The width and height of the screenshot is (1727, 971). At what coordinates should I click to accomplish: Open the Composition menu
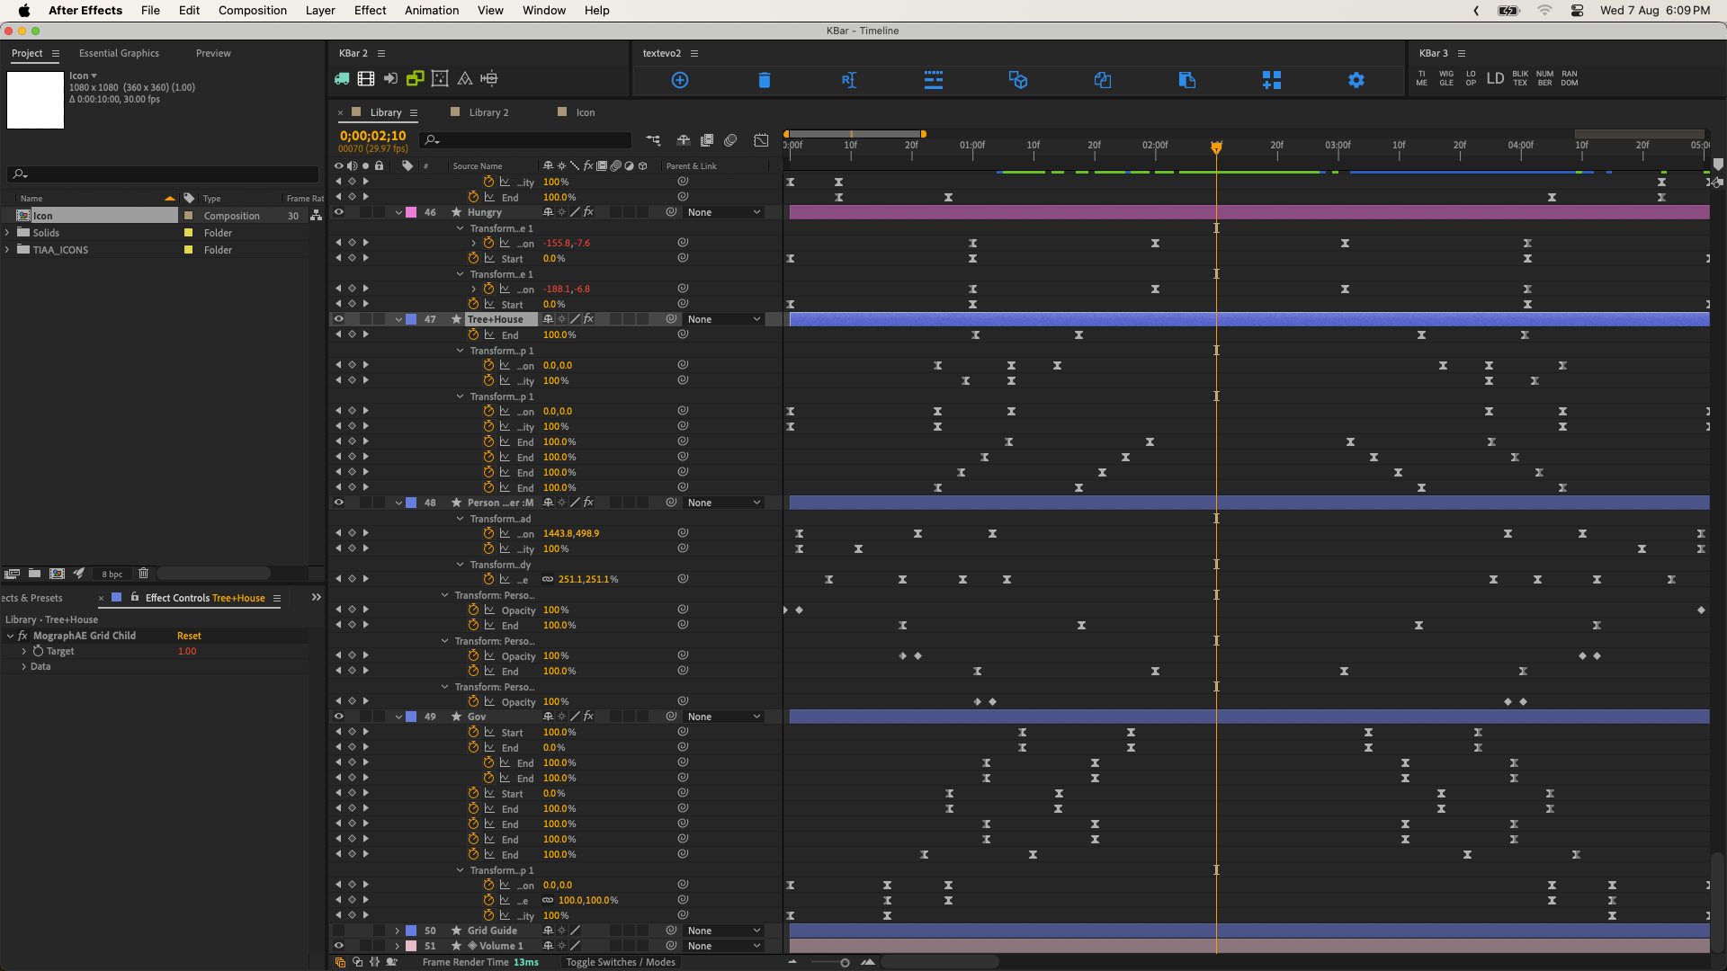coord(252,10)
